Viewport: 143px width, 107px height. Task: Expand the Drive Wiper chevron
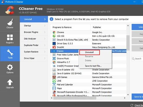point(45,58)
